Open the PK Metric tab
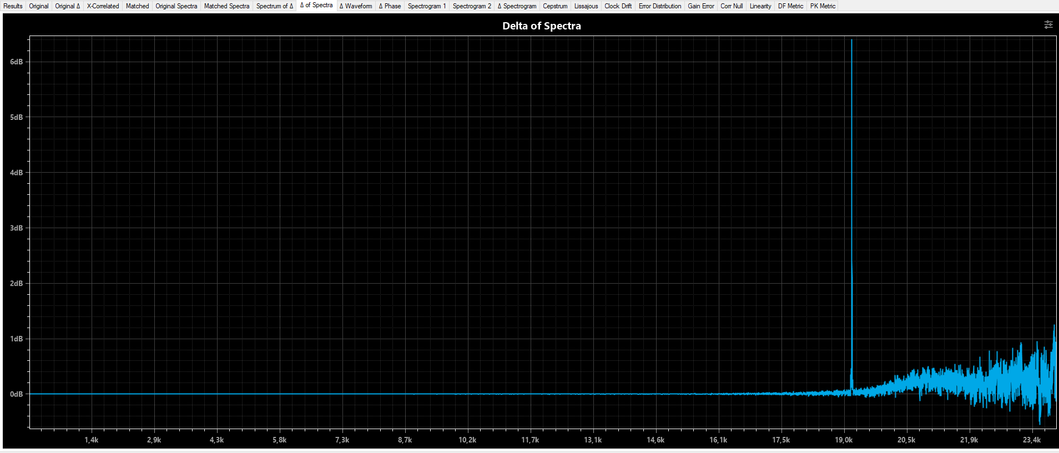The image size is (1059, 453). pyautogui.click(x=822, y=6)
